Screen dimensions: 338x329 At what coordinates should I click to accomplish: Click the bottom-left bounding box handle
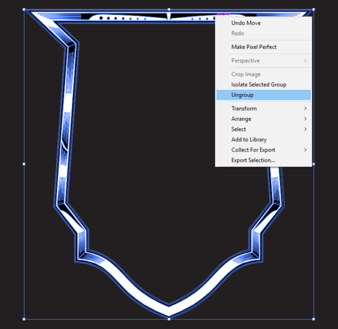24,319
